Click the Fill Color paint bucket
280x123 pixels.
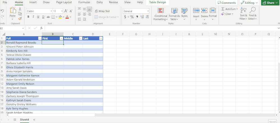tap(60, 17)
